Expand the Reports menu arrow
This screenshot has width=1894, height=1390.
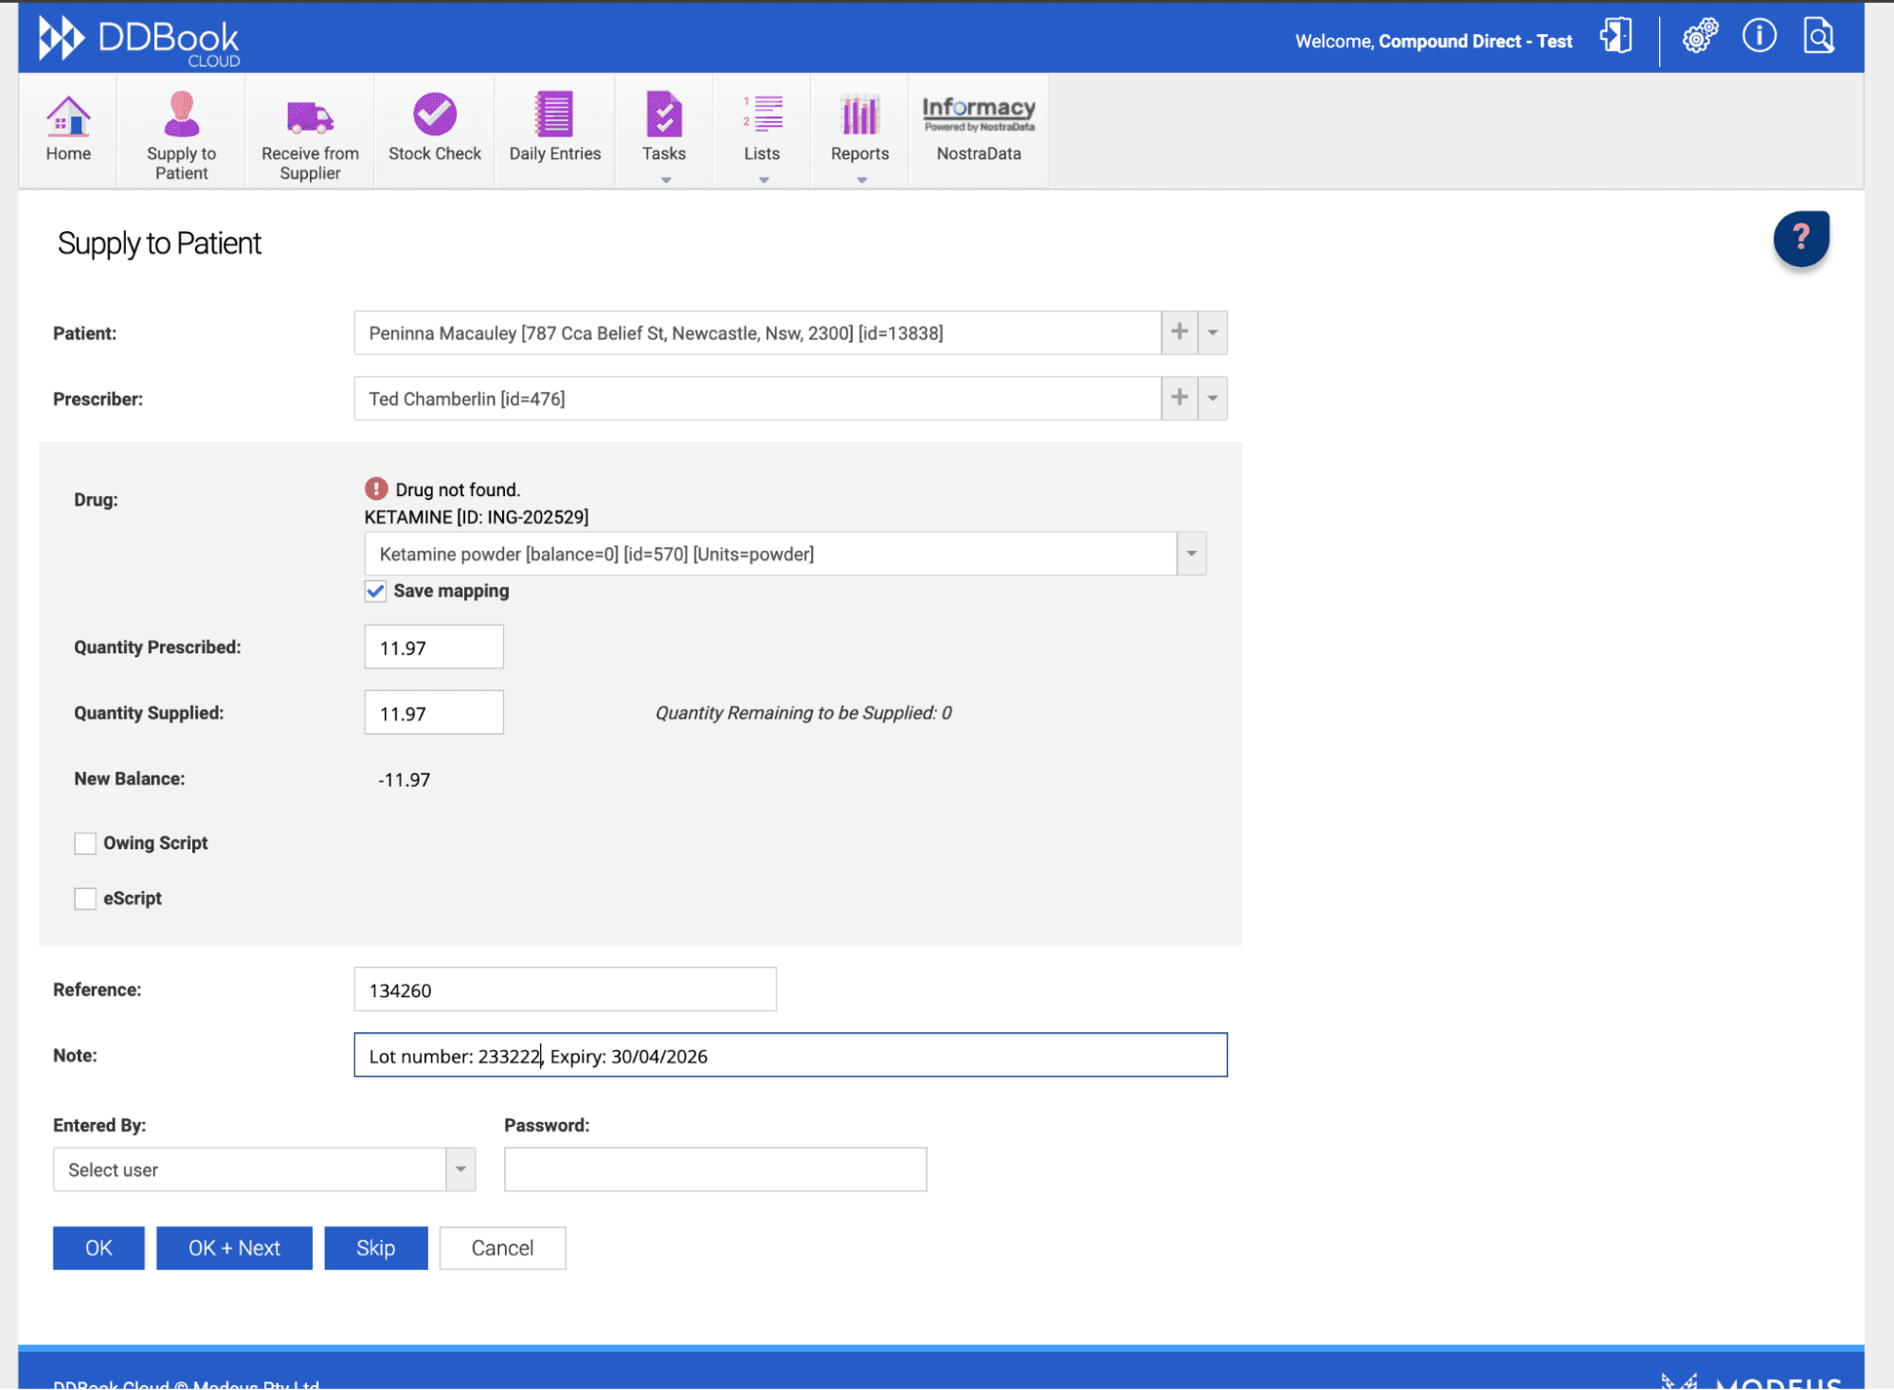861,180
